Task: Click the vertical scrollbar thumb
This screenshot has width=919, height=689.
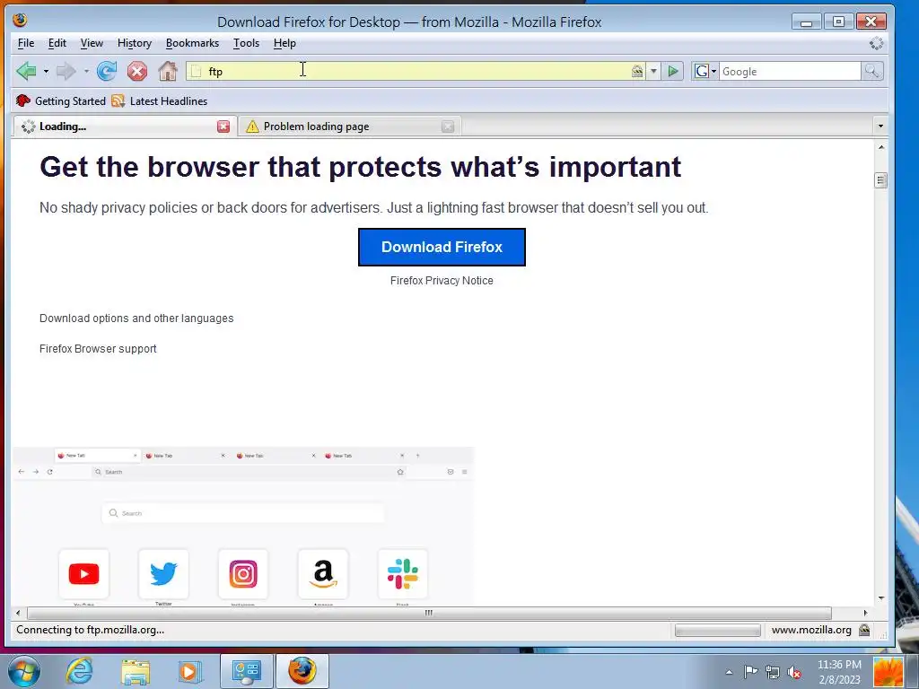Action: (x=881, y=180)
